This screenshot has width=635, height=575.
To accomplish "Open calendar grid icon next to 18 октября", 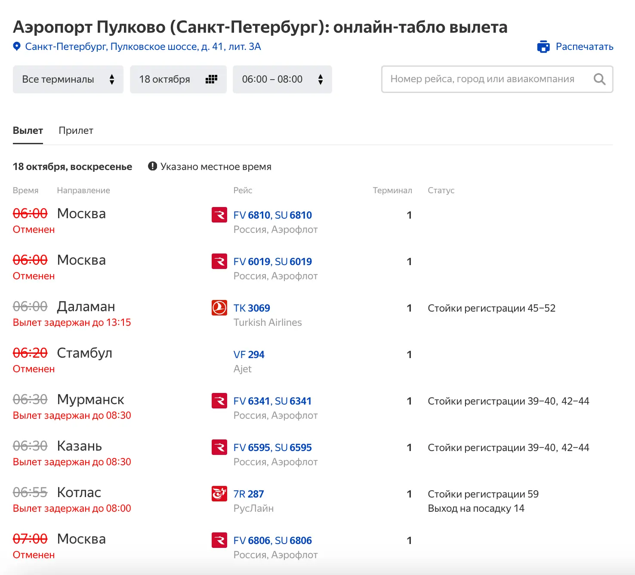I will click(x=211, y=79).
